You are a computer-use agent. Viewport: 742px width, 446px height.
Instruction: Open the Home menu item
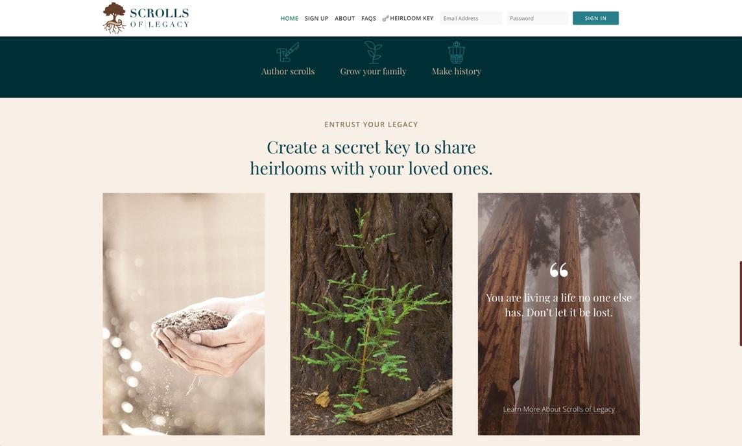(x=289, y=18)
